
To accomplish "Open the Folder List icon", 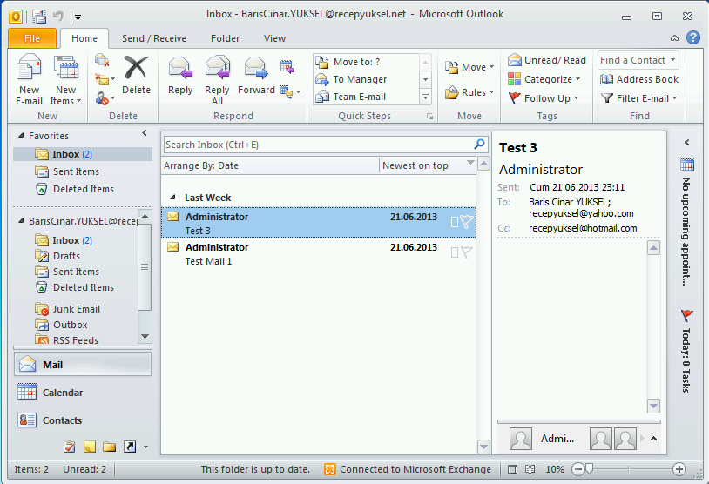I will point(109,447).
